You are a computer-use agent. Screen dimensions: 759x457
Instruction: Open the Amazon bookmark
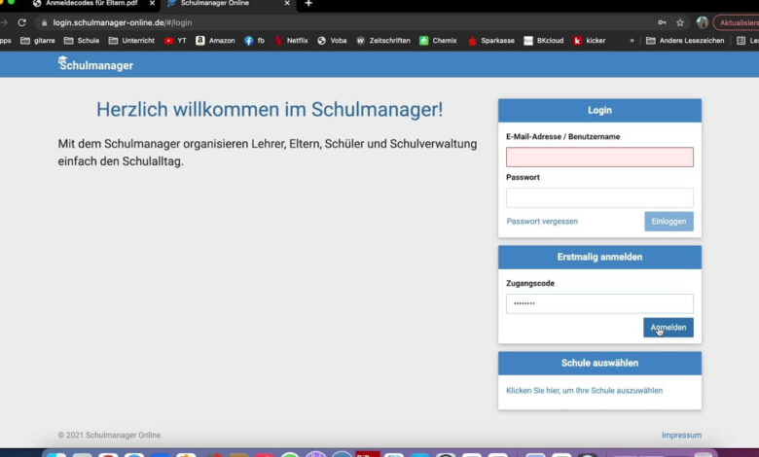(x=215, y=41)
